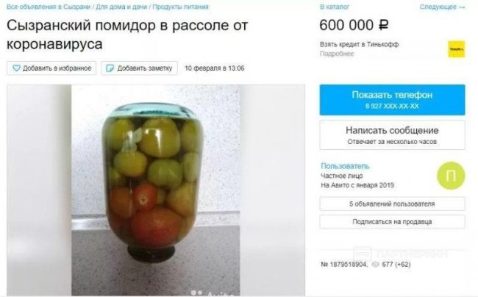Add listing via Добавить в избранное

[x=51, y=68]
